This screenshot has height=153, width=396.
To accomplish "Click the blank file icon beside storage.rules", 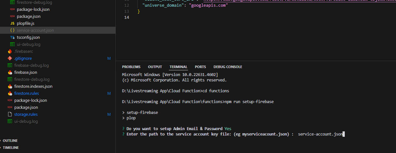I will pos(10,115).
